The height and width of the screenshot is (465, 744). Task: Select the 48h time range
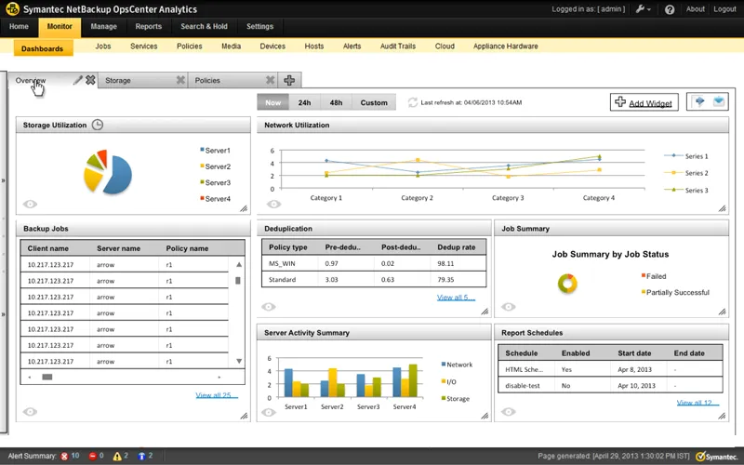click(336, 102)
